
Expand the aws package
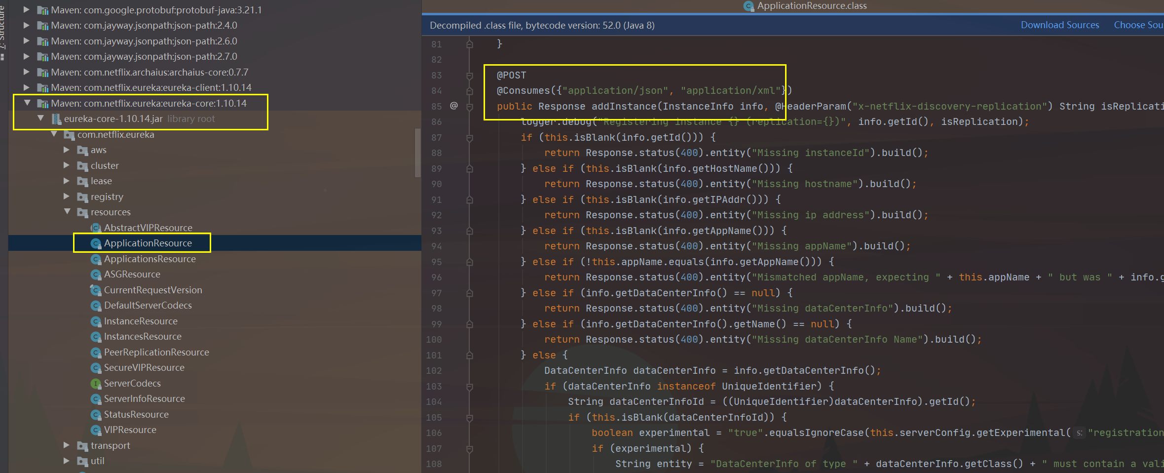point(67,150)
